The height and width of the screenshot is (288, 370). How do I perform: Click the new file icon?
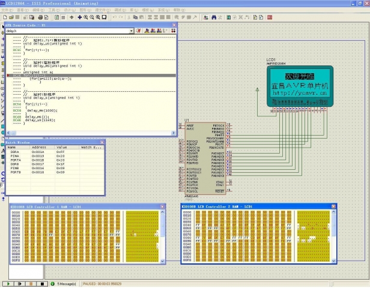[x=4, y=17]
